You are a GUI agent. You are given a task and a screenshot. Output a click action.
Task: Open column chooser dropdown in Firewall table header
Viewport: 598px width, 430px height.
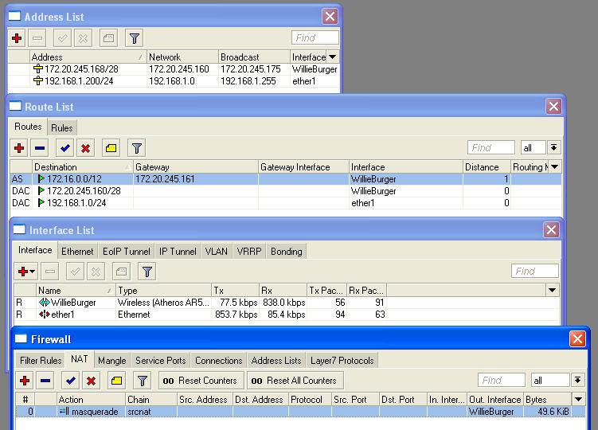click(x=579, y=400)
